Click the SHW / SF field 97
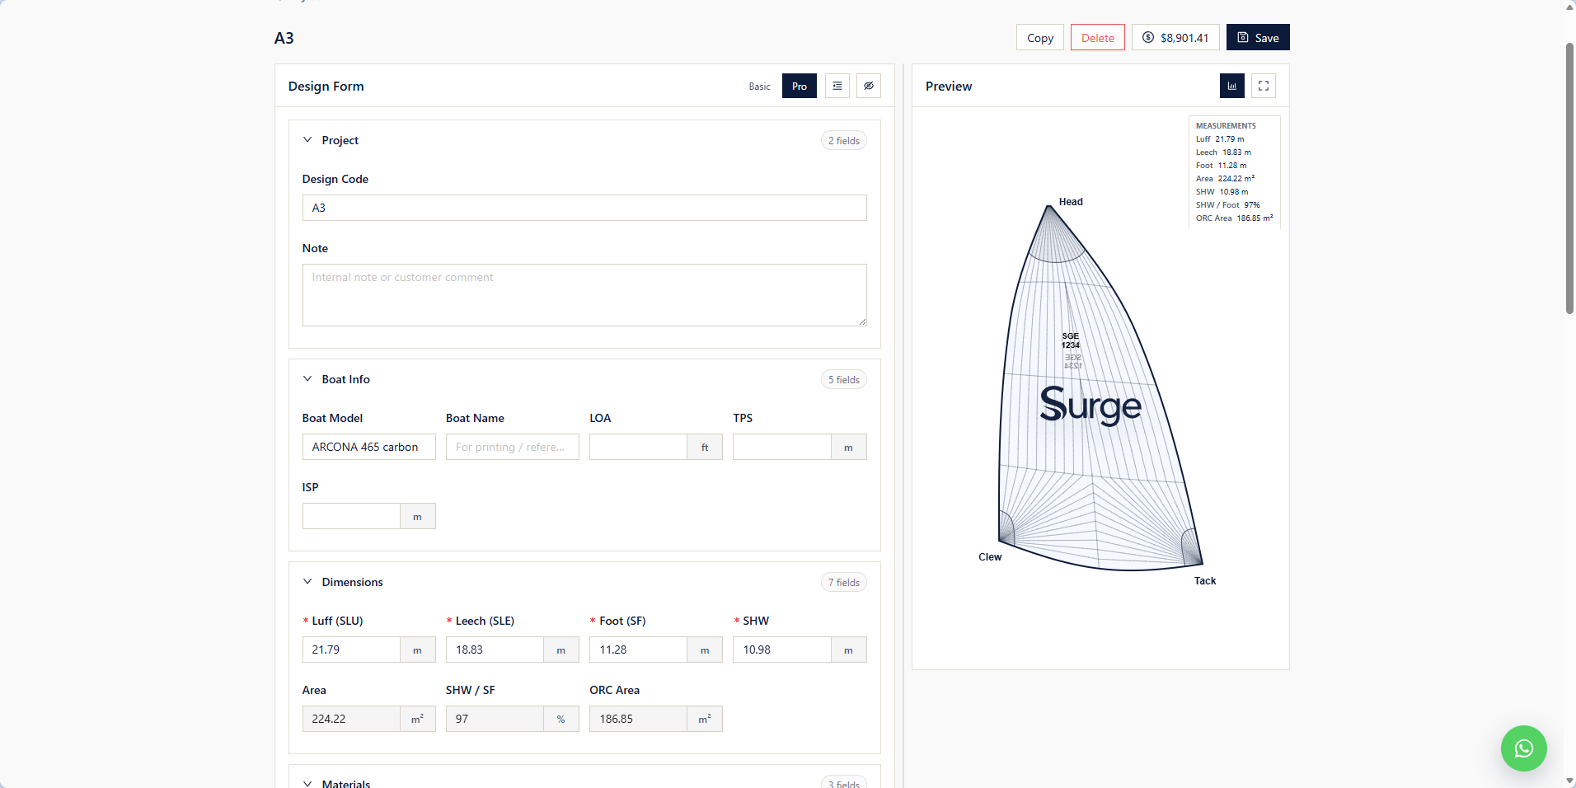 tap(495, 719)
